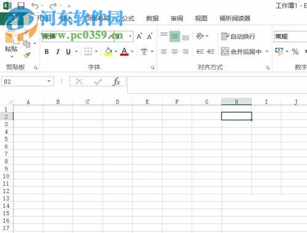Open the Customize Quick Access Toolbar dropdown

69,6
